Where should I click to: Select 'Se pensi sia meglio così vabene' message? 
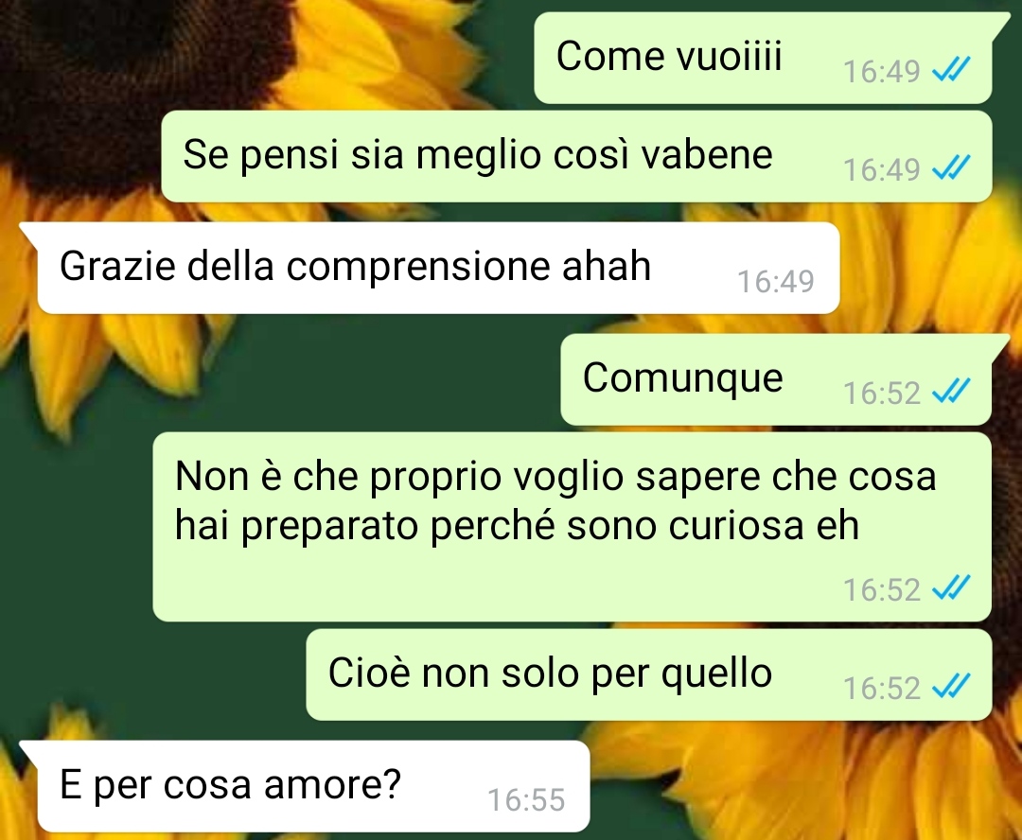[x=576, y=156]
